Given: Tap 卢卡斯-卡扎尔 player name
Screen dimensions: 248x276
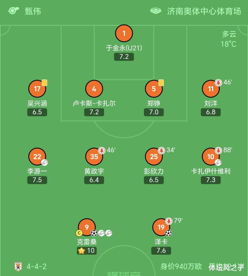Looking at the screenshot, I should [x=94, y=103].
